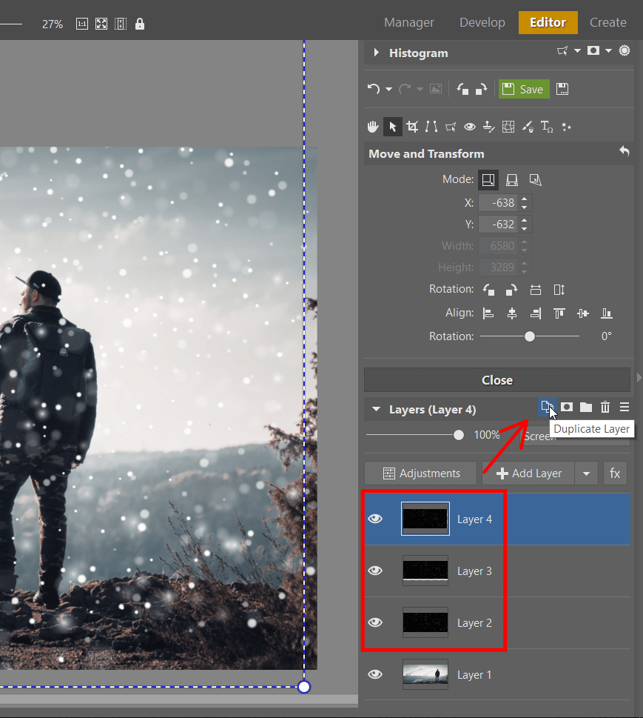This screenshot has width=643, height=718.
Task: Click the fx effects button
Action: tap(615, 473)
